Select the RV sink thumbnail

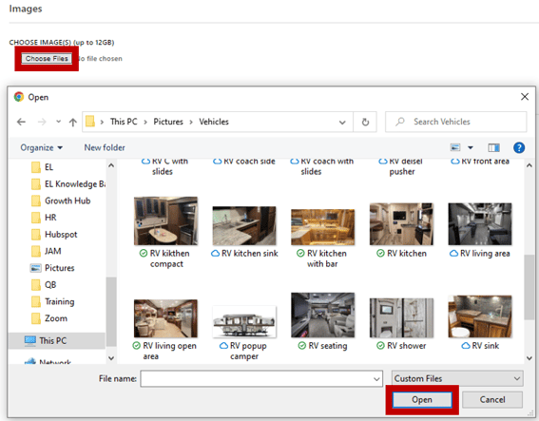(480, 316)
